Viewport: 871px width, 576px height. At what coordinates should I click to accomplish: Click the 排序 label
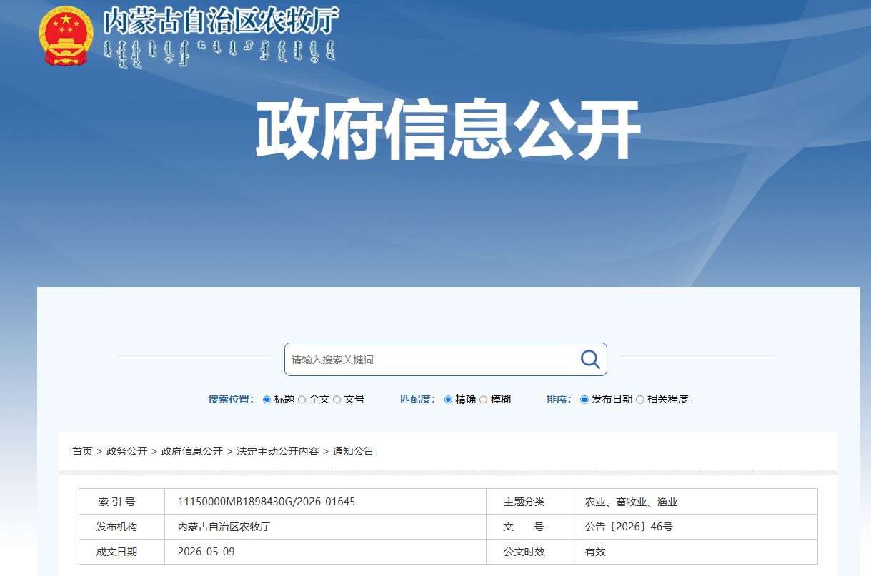[559, 399]
